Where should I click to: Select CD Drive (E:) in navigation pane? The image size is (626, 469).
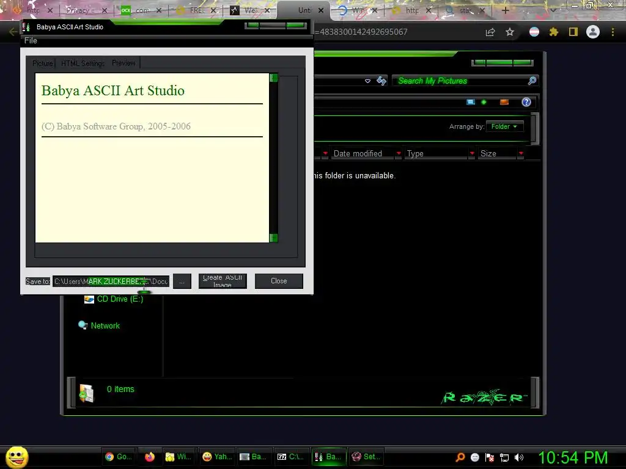120,299
